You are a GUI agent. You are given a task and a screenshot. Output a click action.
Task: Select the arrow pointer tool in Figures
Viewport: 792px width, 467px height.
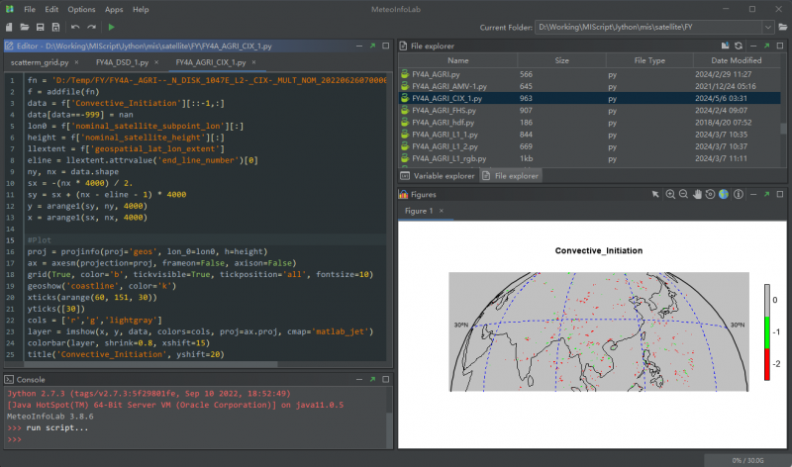[x=655, y=194]
